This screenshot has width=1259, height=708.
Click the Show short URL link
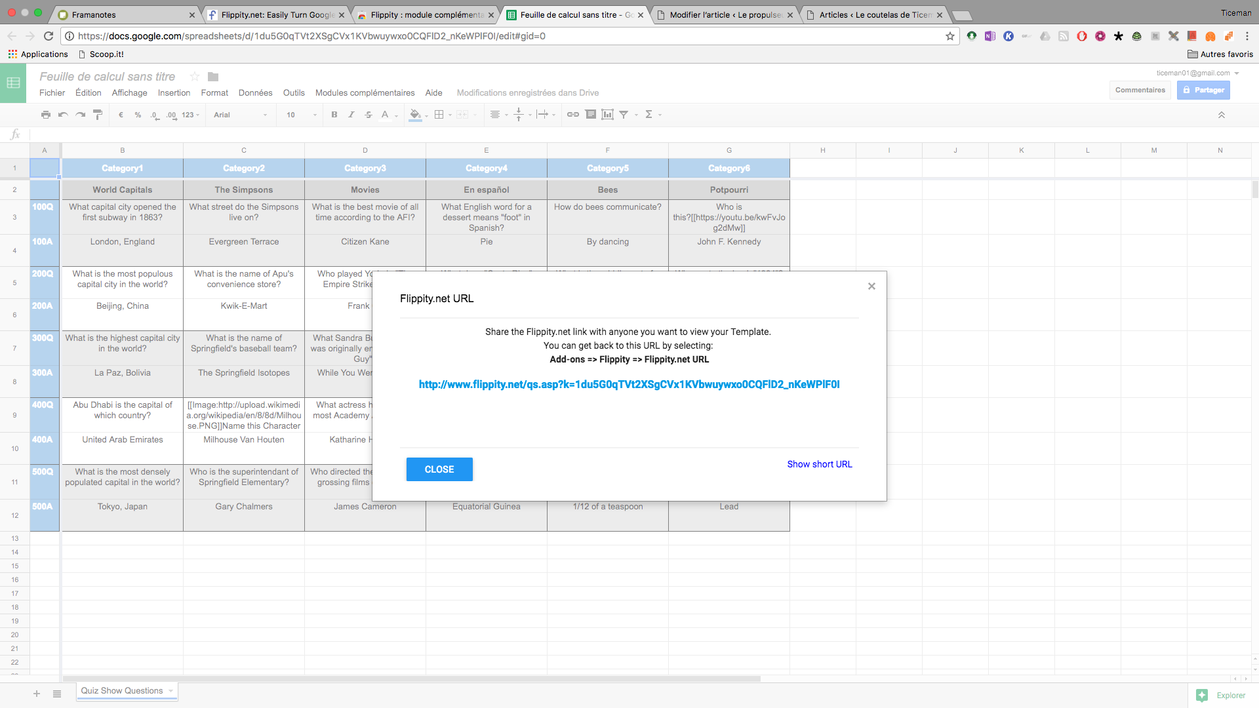tap(820, 464)
